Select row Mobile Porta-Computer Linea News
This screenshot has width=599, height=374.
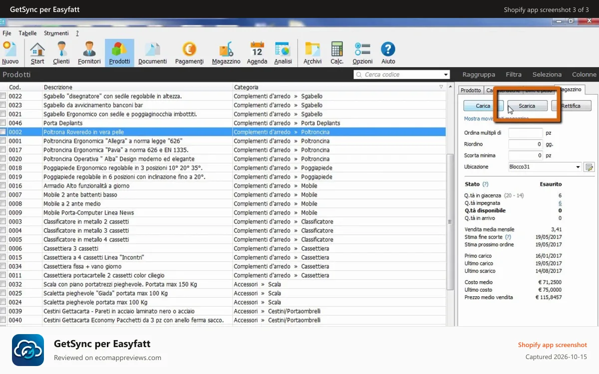[x=223, y=213]
